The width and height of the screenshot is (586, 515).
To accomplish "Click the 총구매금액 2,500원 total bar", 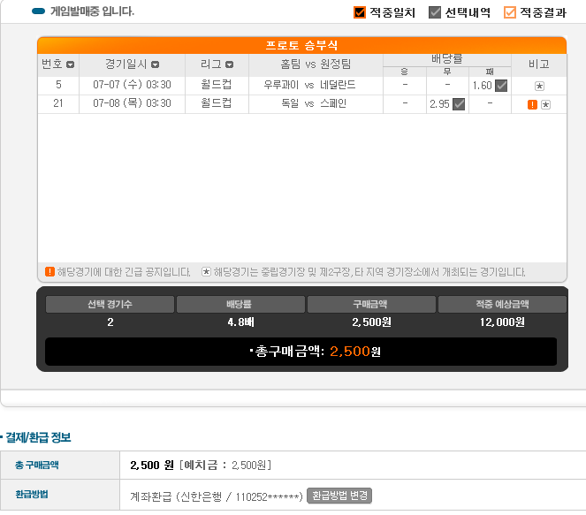I will point(301,352).
